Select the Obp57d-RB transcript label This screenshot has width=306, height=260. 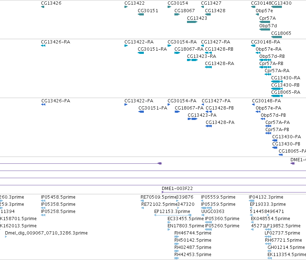tap(272, 56)
